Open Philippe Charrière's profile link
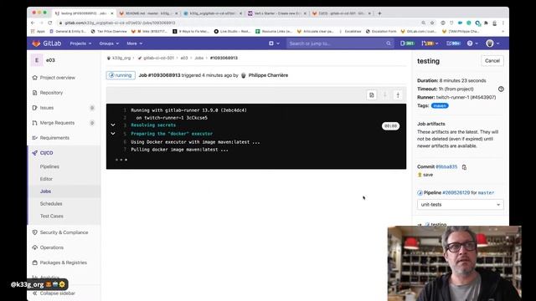Screen dimensions: 536x301 click(x=268, y=75)
